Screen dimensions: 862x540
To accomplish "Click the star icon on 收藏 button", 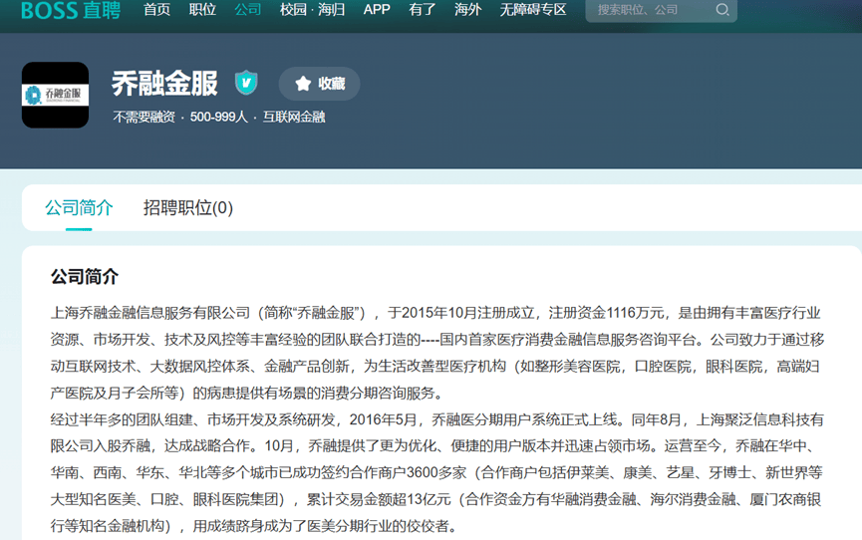I will (x=303, y=84).
